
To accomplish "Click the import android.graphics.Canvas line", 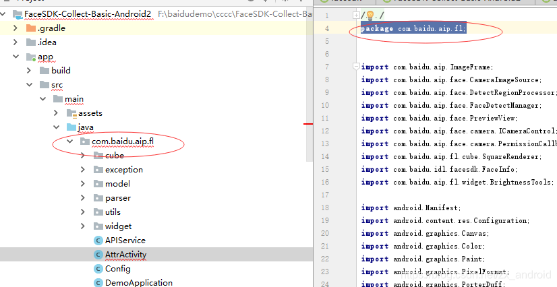I will coord(426,233).
